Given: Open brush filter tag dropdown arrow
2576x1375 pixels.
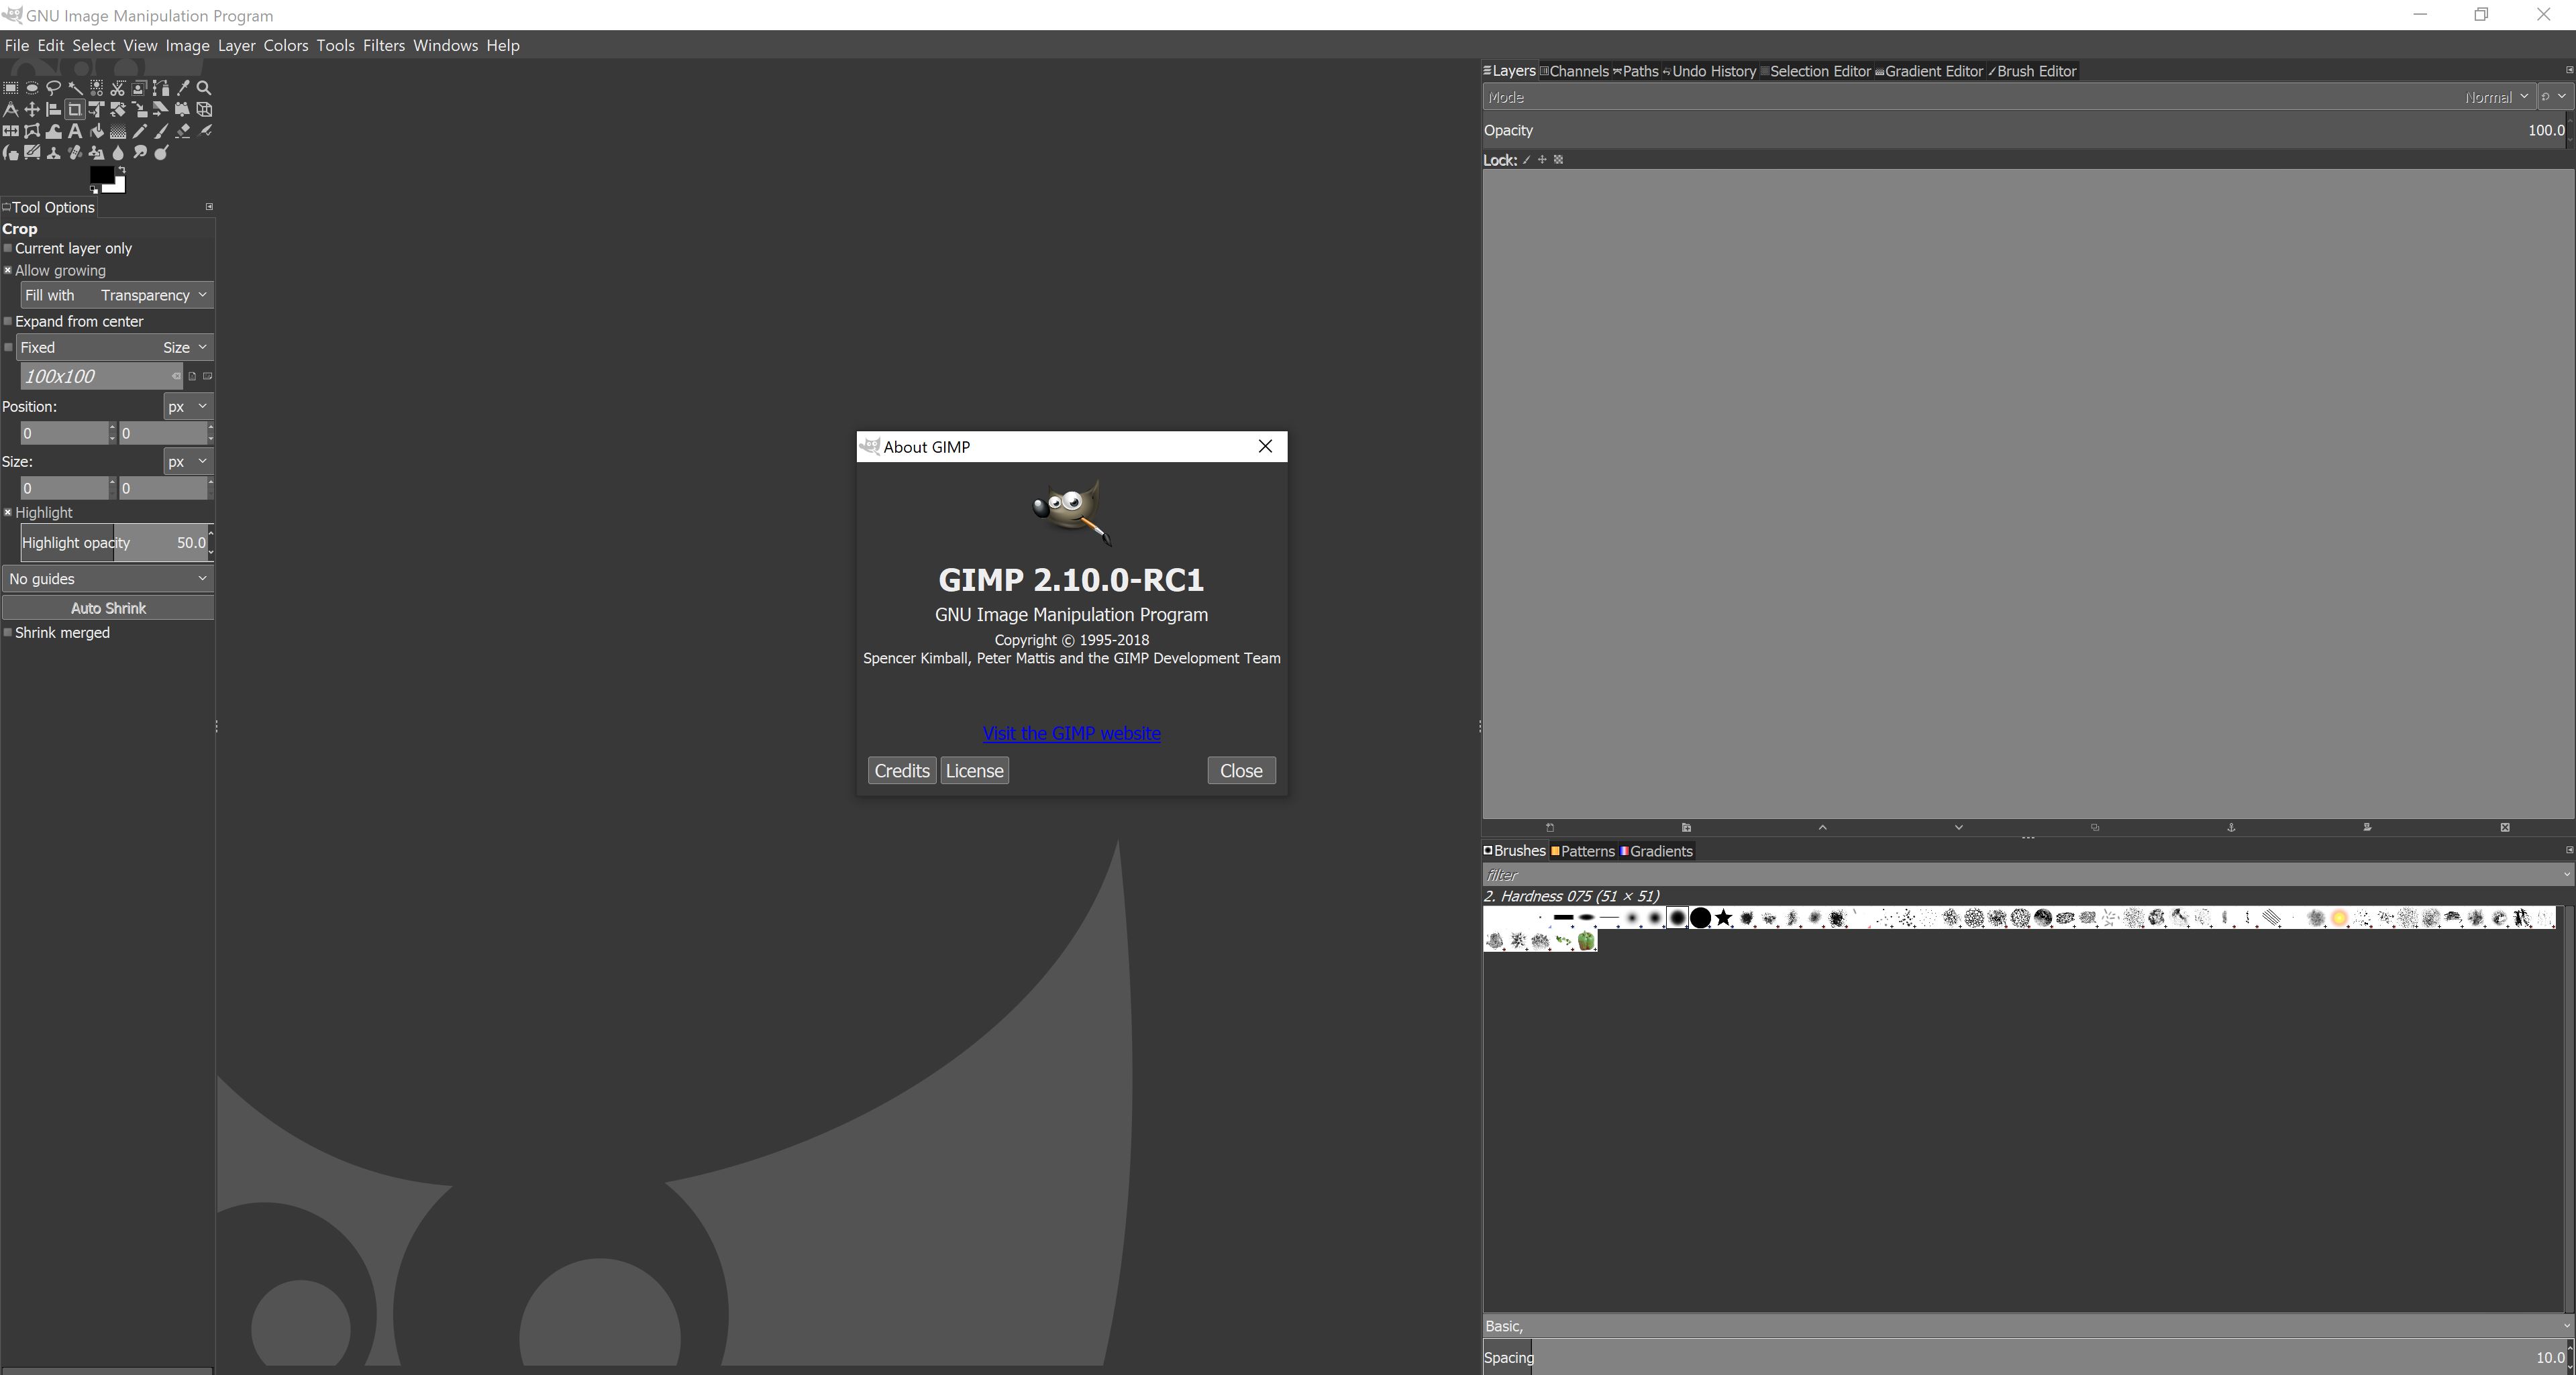Looking at the screenshot, I should (2567, 875).
